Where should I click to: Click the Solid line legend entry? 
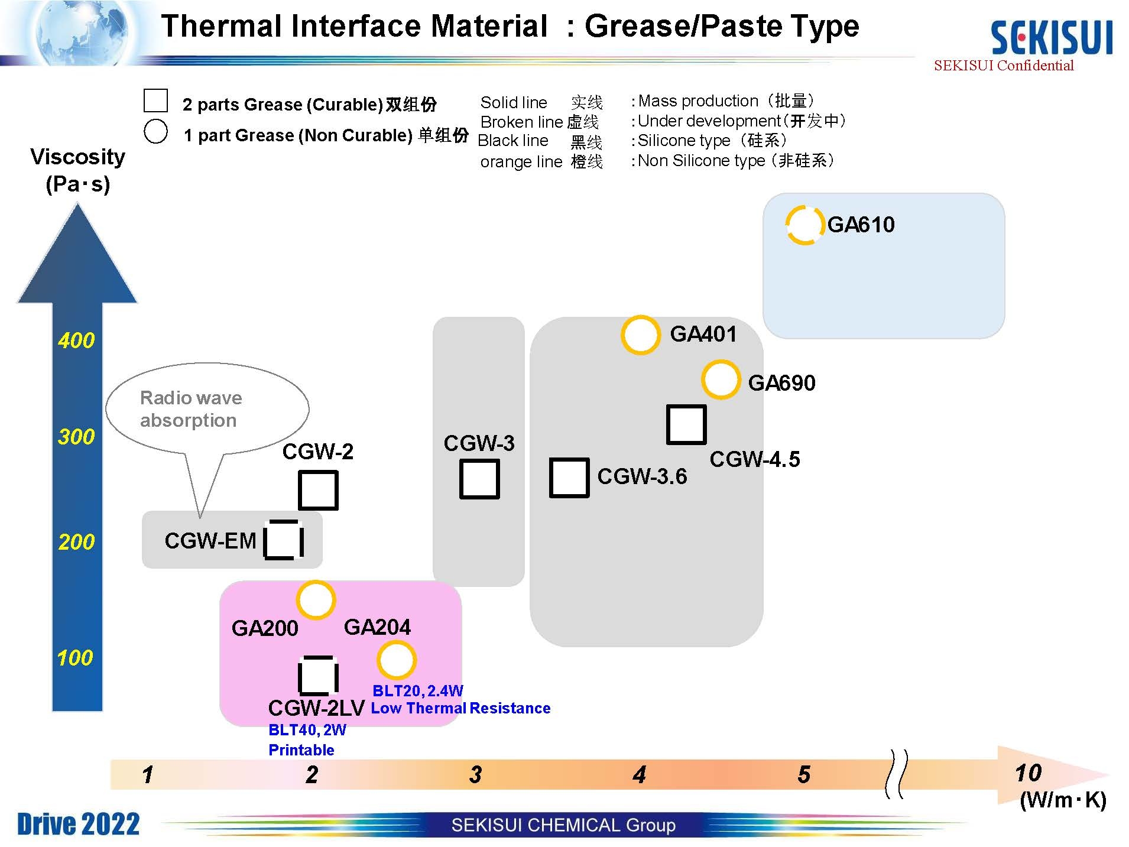click(x=541, y=103)
